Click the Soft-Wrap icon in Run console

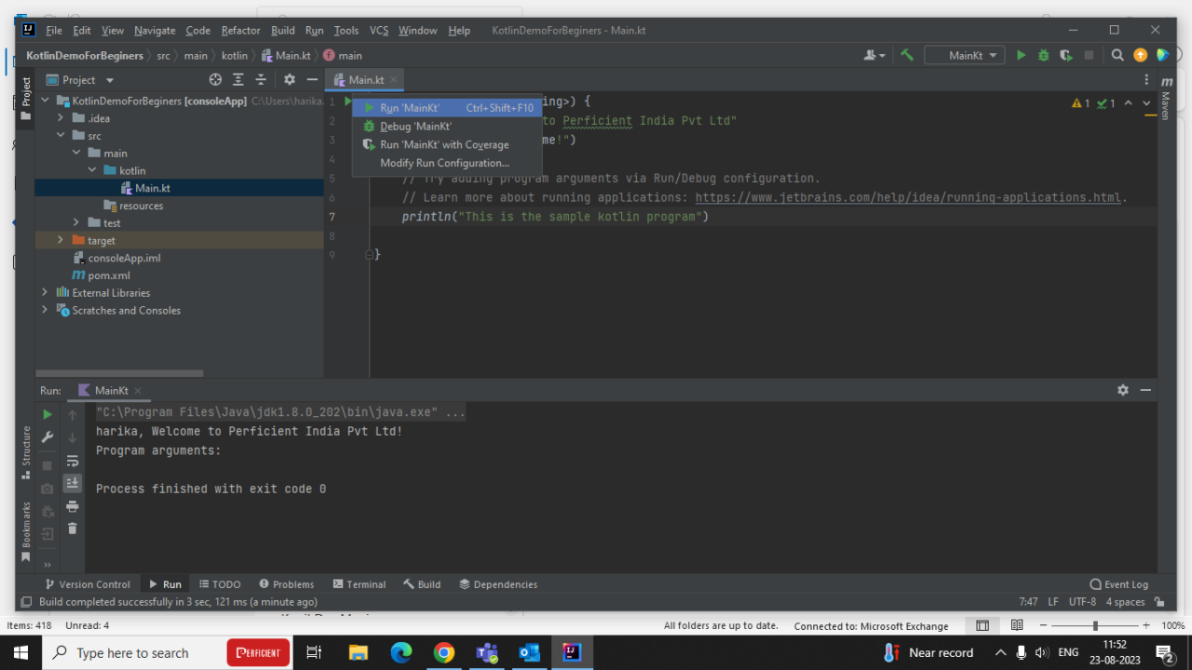click(x=73, y=460)
